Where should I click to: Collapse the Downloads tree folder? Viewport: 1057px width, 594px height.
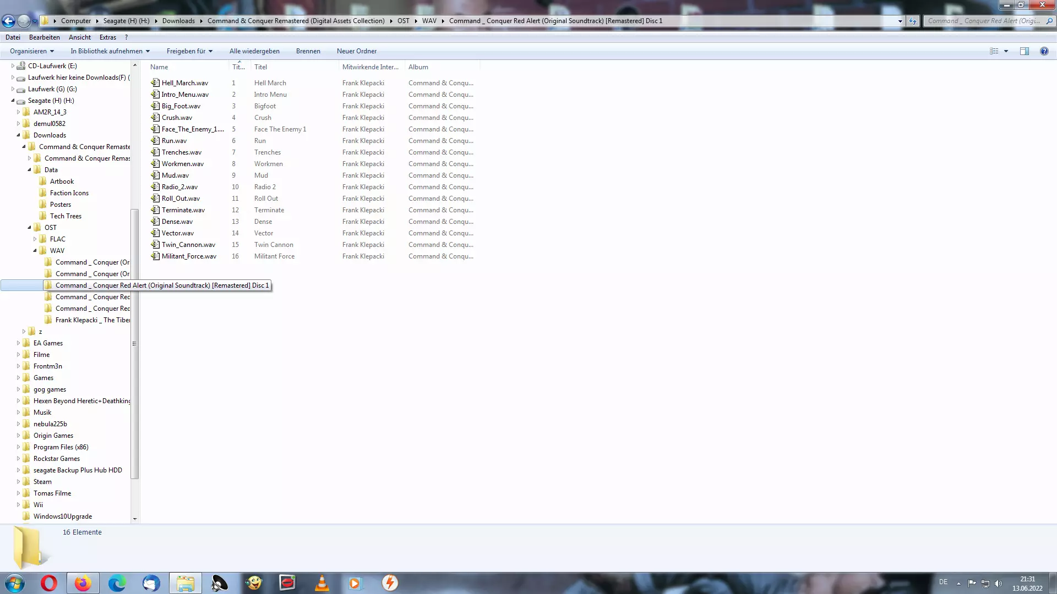[18, 135]
